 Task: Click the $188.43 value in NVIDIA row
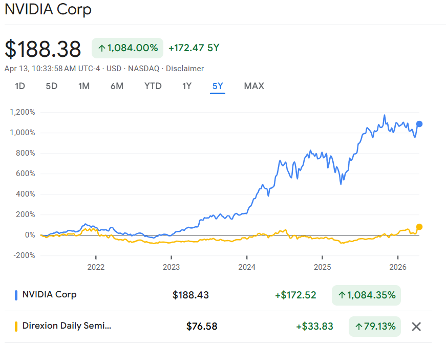[x=190, y=295]
